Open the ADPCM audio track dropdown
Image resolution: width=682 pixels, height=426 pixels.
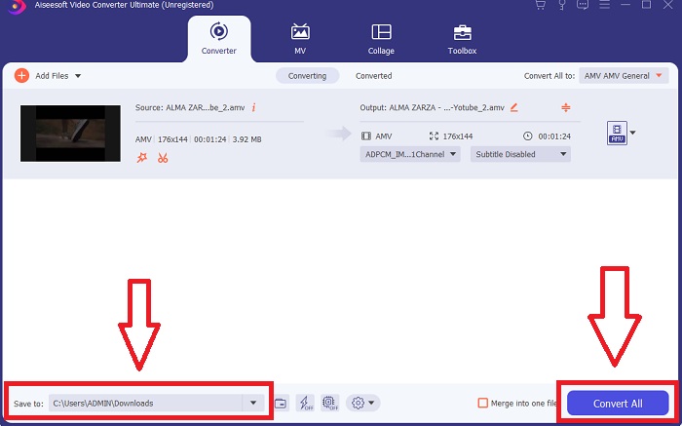pos(410,154)
